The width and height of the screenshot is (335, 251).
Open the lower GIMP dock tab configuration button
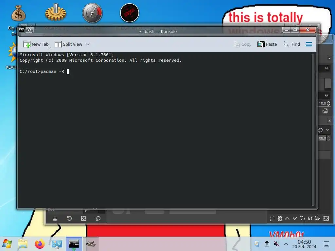tap(329, 120)
